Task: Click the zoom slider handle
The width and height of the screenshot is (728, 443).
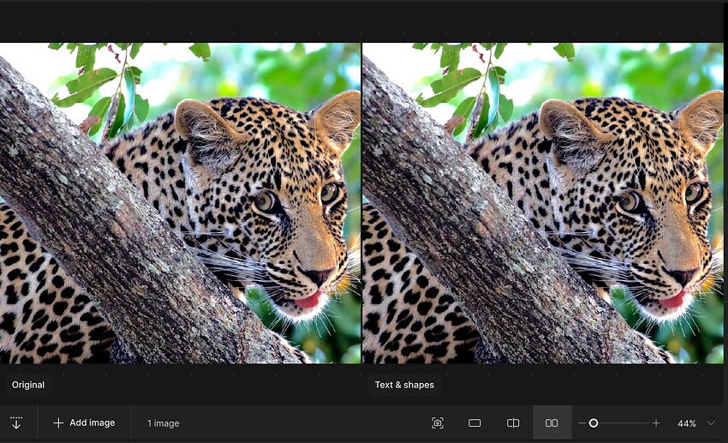Action: coord(593,423)
